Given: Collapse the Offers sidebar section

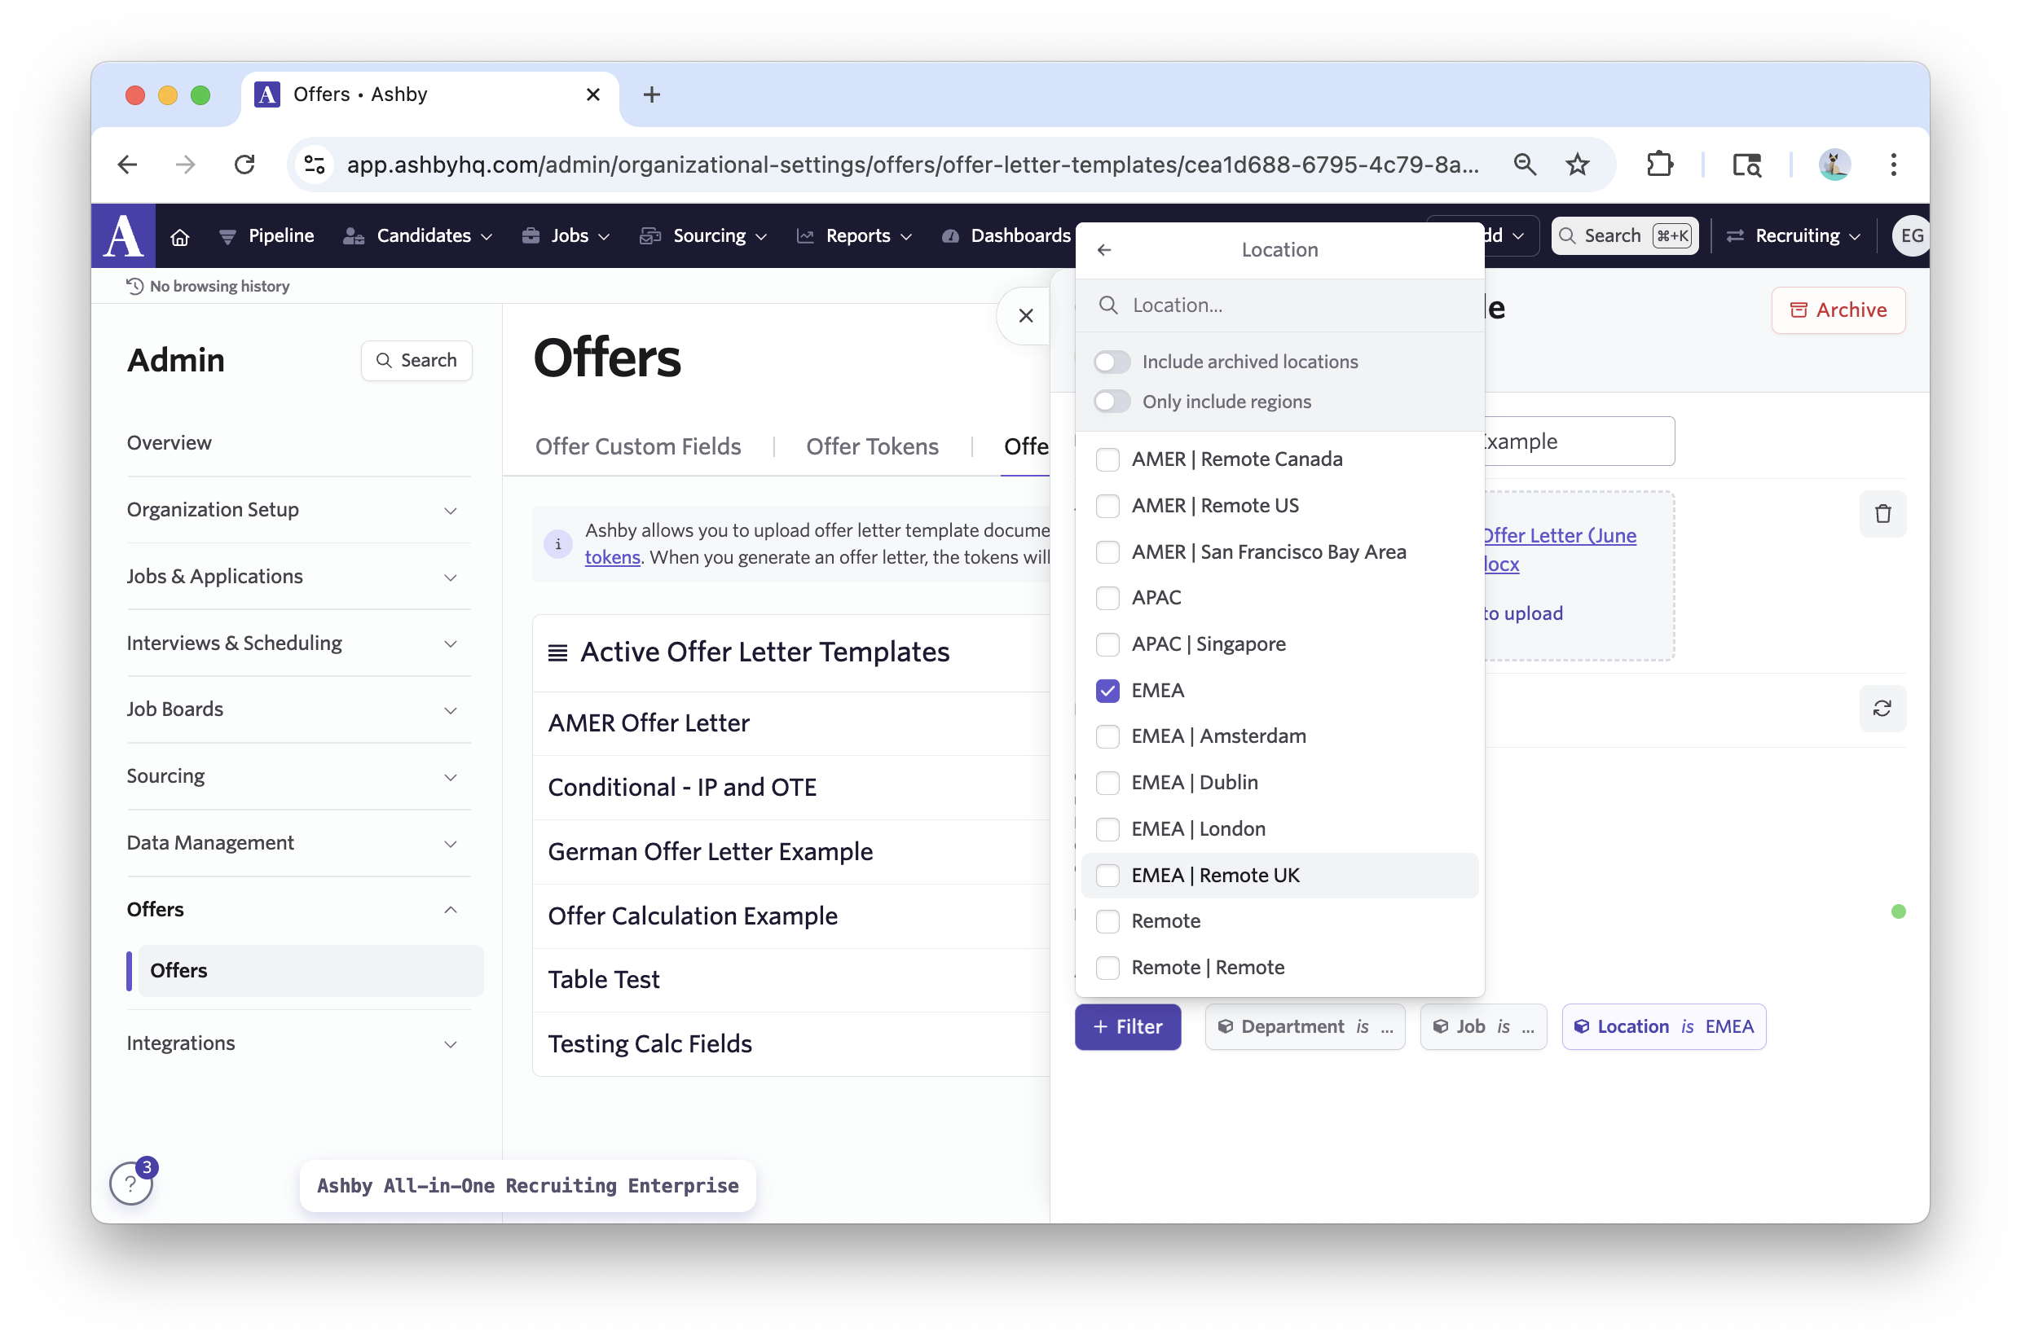Looking at the screenshot, I should tap(298, 909).
